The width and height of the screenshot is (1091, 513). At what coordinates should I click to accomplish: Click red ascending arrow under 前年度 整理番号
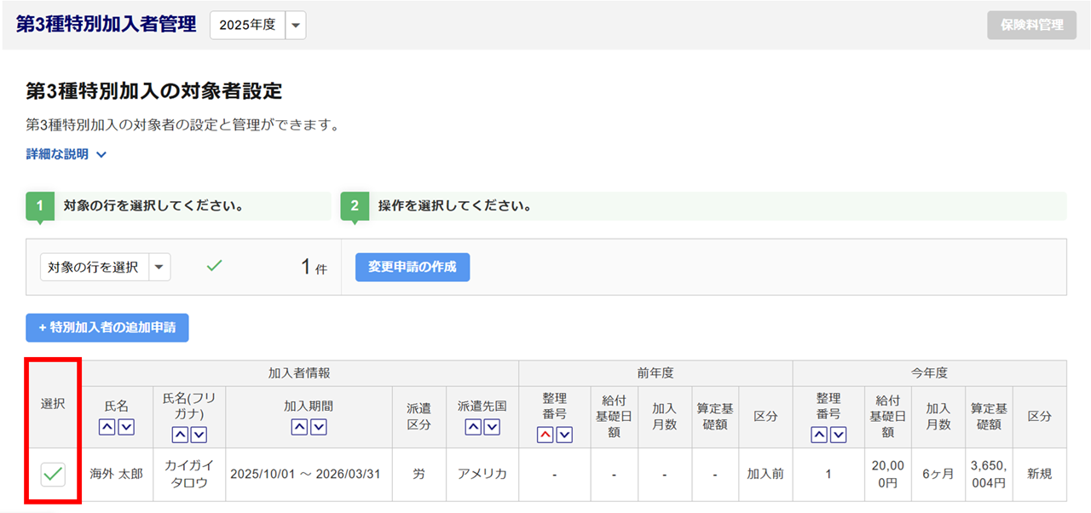(x=545, y=435)
